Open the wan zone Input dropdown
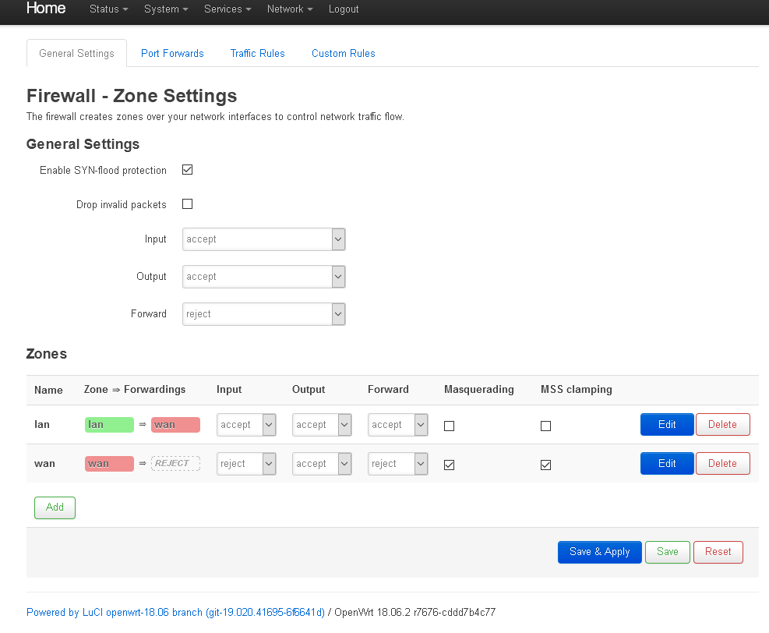769x633 pixels. click(x=246, y=464)
